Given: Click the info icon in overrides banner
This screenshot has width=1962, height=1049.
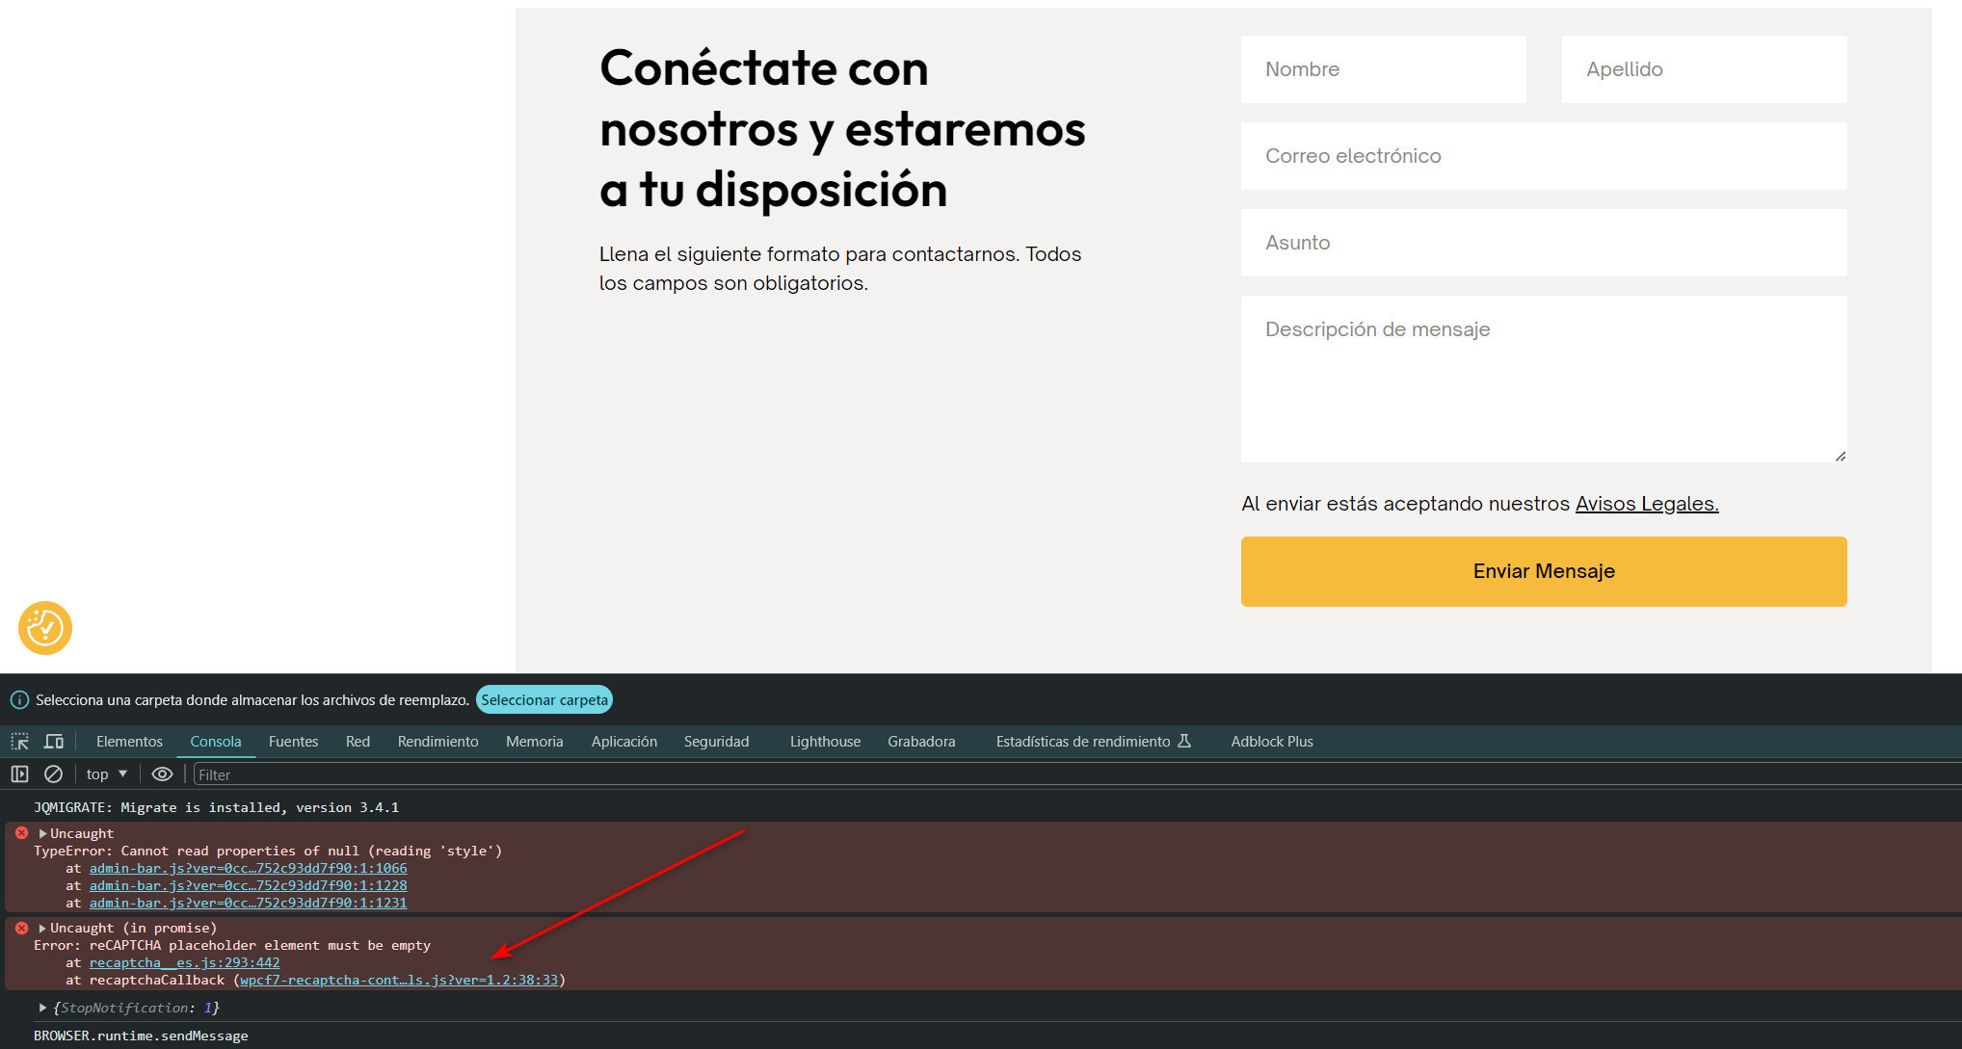Looking at the screenshot, I should pyautogui.click(x=19, y=700).
